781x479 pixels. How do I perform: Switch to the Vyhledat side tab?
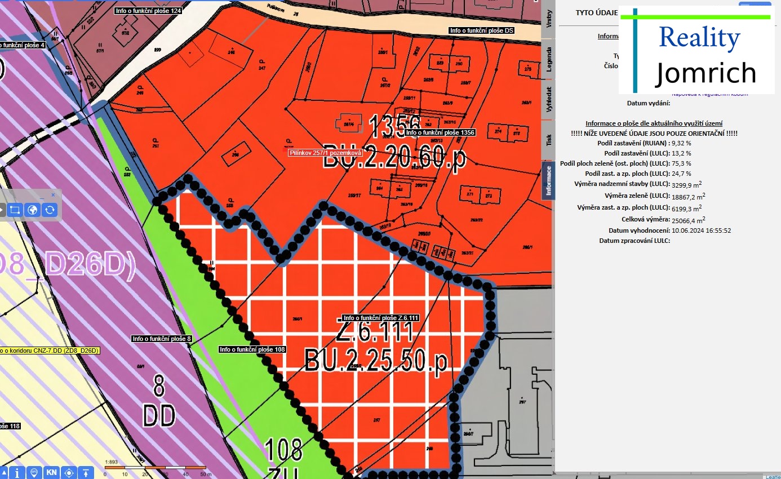click(x=549, y=99)
